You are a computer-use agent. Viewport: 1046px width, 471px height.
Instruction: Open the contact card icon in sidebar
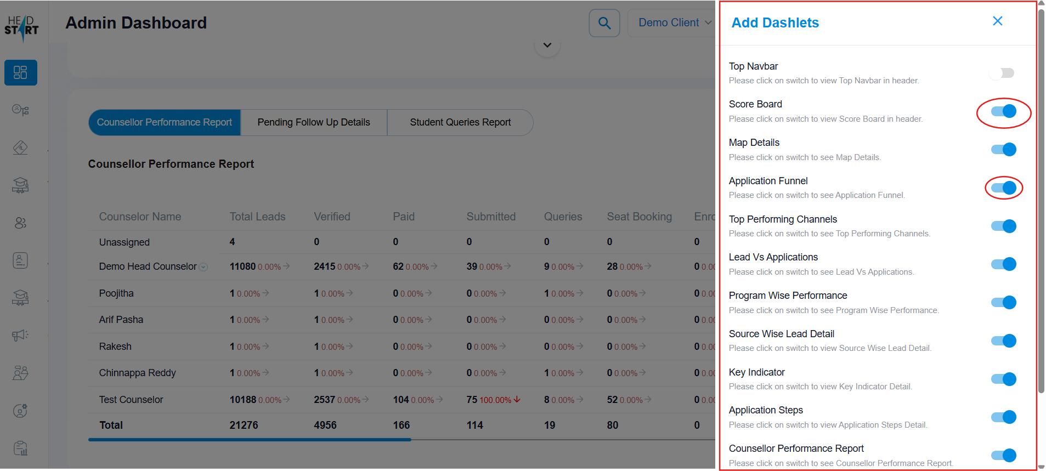[20, 260]
